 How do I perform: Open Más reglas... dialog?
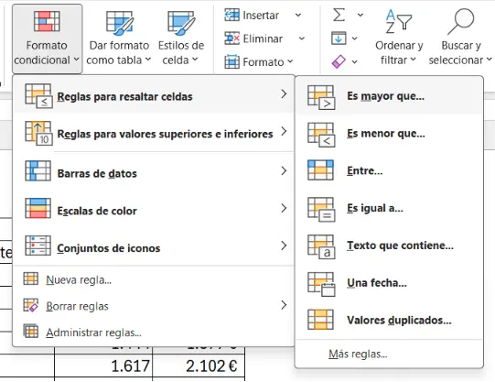[389, 354]
